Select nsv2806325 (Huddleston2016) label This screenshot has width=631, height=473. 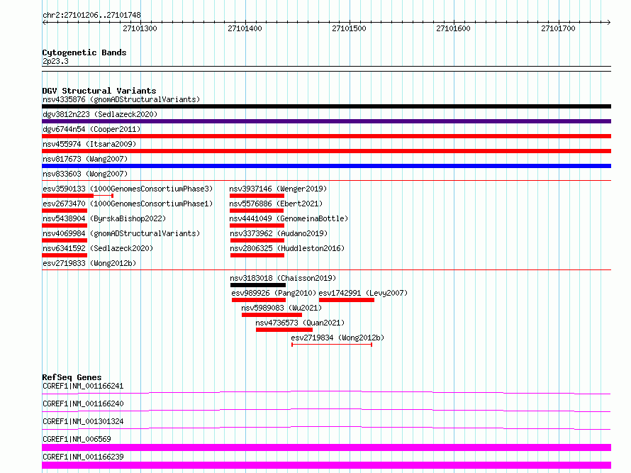point(287,248)
